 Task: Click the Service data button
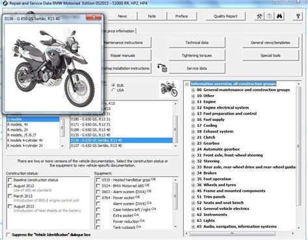point(197,68)
